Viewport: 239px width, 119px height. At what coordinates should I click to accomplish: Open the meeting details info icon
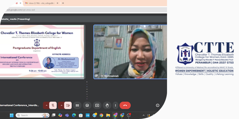point(158,105)
